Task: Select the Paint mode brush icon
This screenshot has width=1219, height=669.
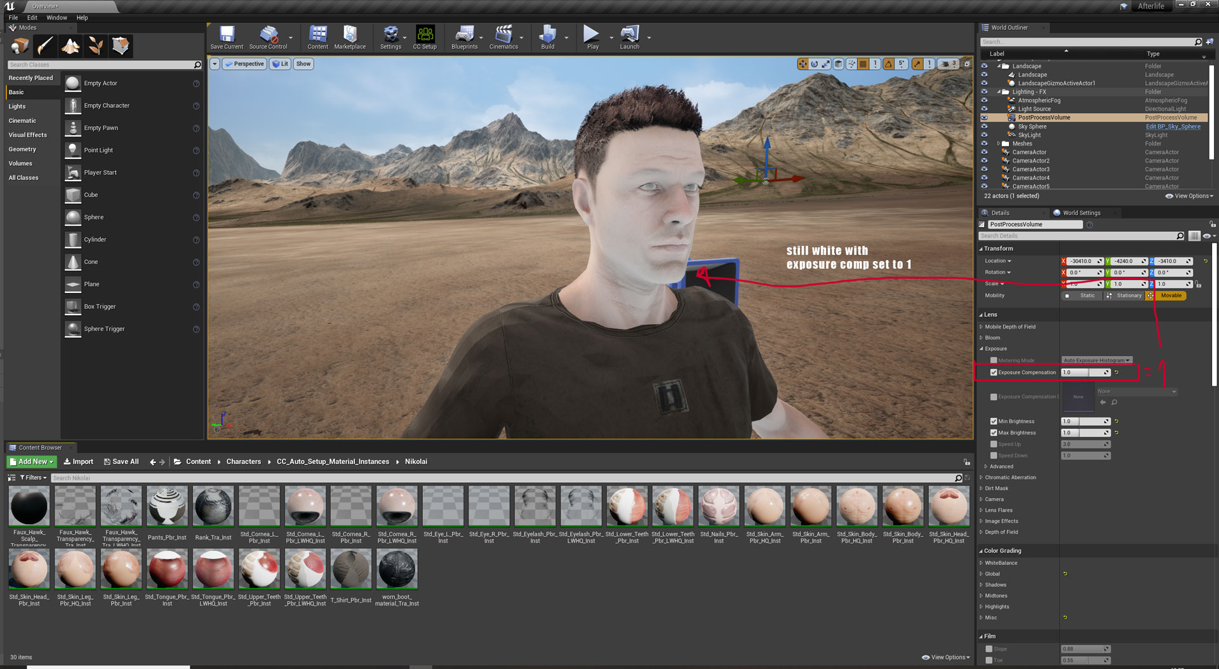Action: pyautogui.click(x=45, y=46)
